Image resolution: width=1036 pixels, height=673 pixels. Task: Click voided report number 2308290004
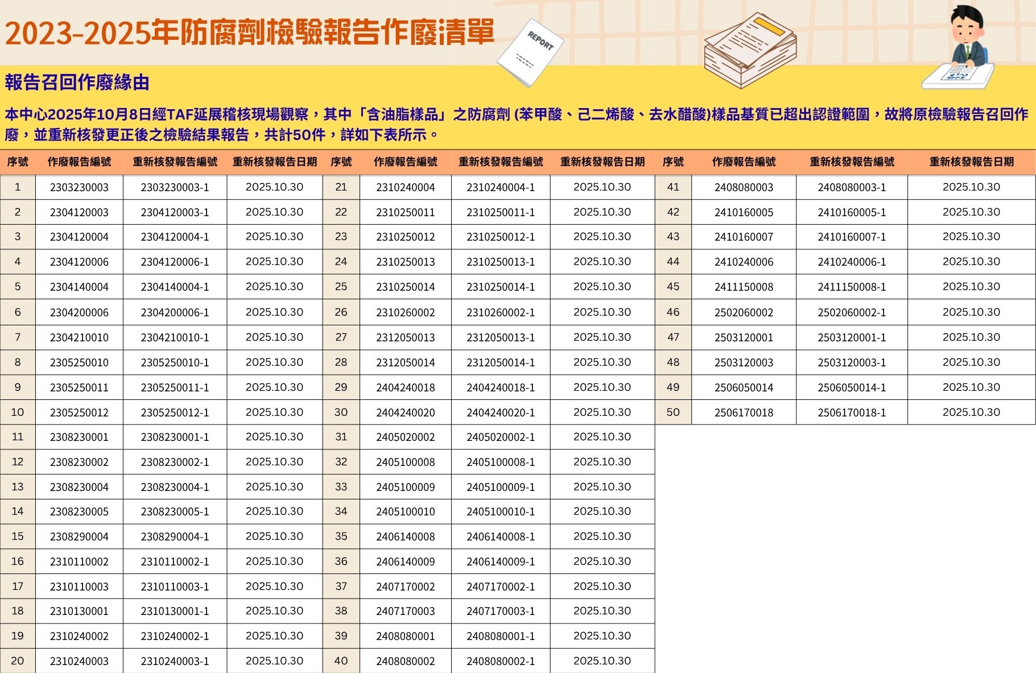coord(79,536)
